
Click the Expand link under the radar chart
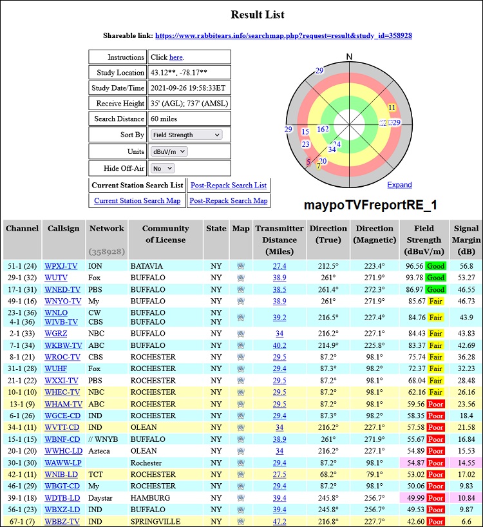pyautogui.click(x=399, y=185)
